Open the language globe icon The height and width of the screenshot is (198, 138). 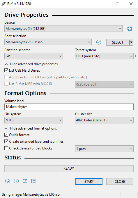click(x=8, y=181)
